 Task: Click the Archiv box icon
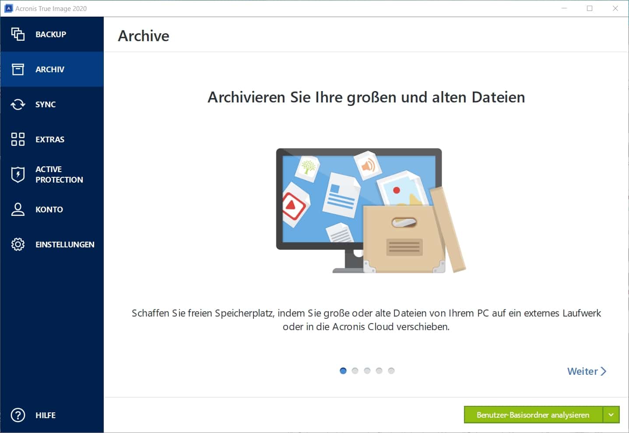(18, 69)
